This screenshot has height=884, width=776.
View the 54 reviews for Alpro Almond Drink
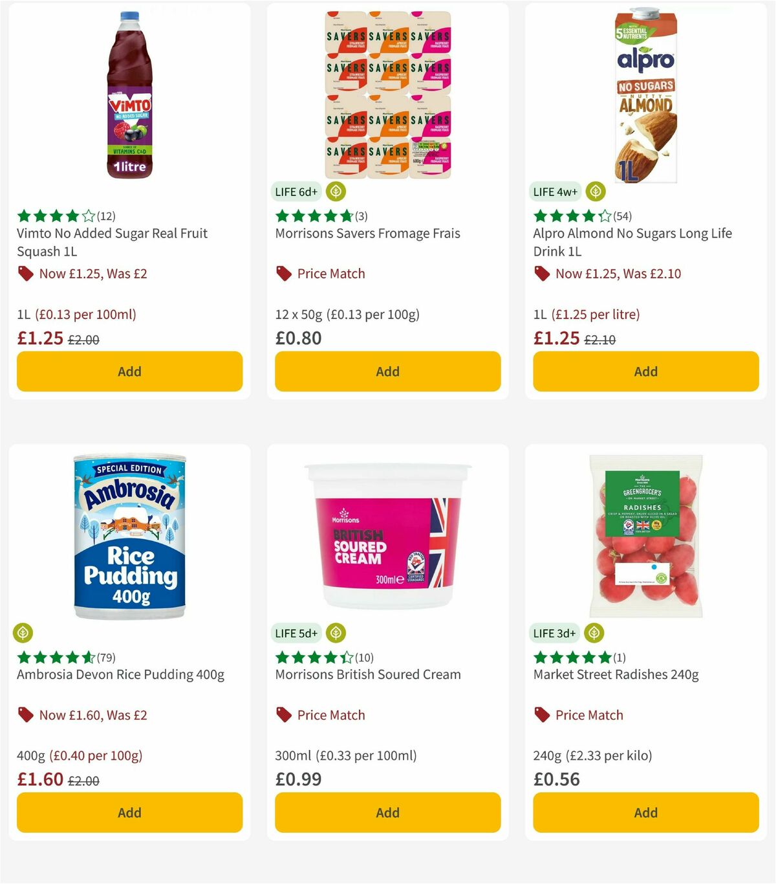pyautogui.click(x=623, y=216)
